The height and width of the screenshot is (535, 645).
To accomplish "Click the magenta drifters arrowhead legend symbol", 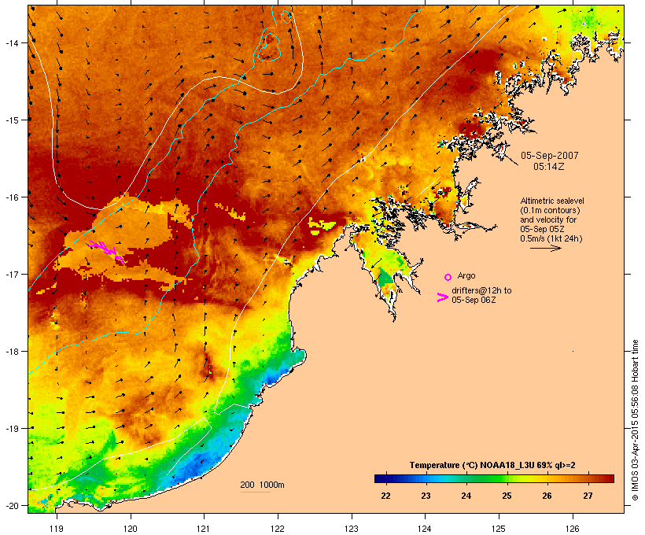I will coord(442,297).
